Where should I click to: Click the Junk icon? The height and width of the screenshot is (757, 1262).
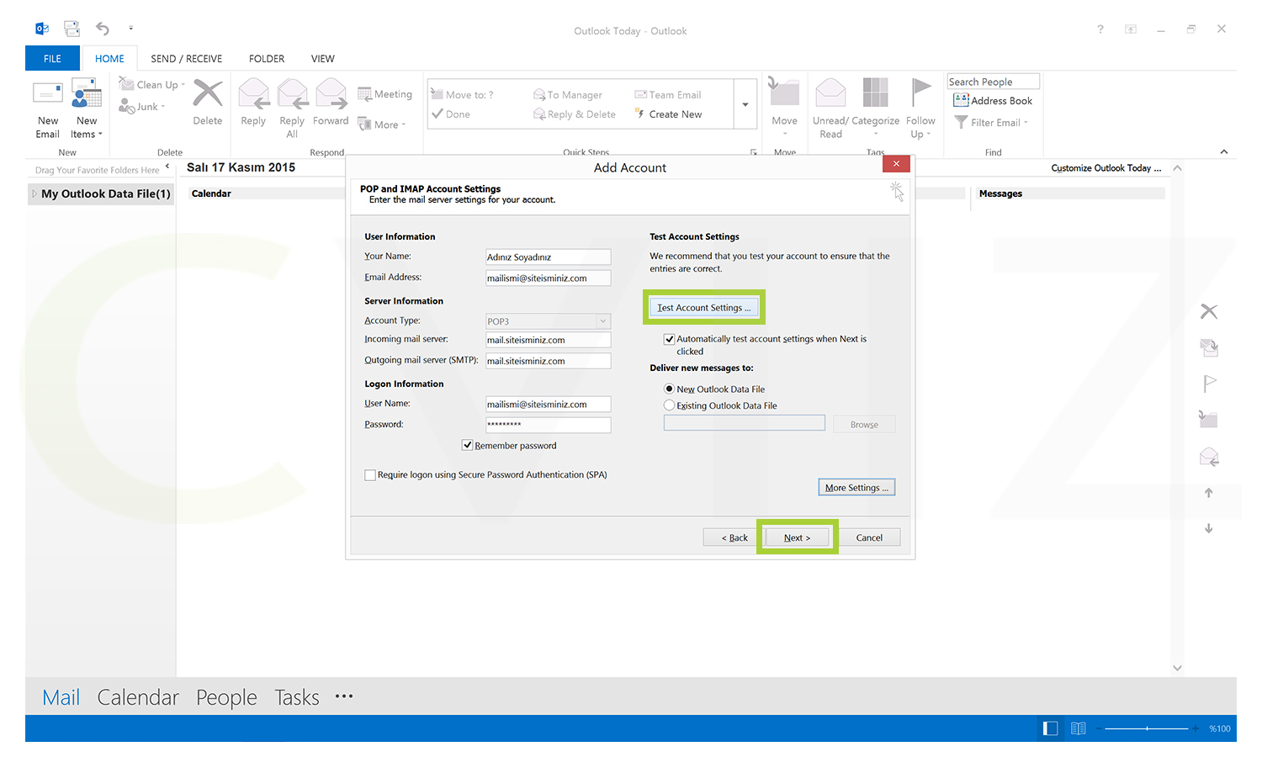pos(127,106)
